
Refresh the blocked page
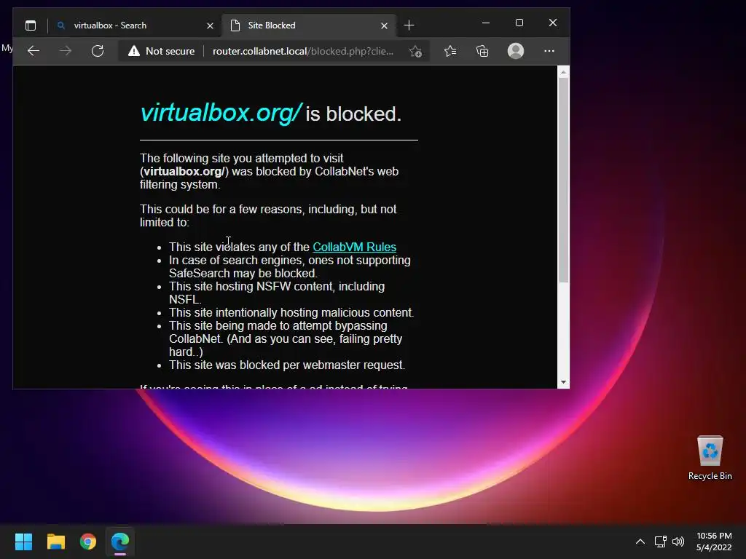pyautogui.click(x=98, y=51)
